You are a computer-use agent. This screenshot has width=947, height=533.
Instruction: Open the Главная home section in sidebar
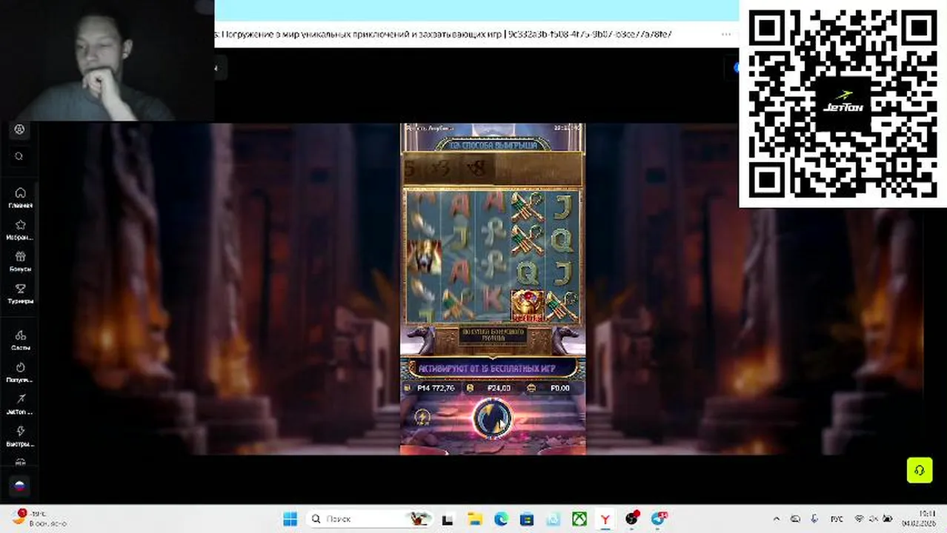tap(20, 198)
